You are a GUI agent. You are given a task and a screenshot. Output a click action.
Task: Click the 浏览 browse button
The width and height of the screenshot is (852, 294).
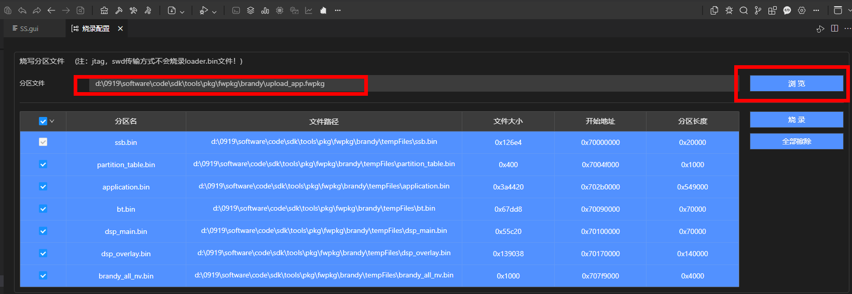point(796,83)
